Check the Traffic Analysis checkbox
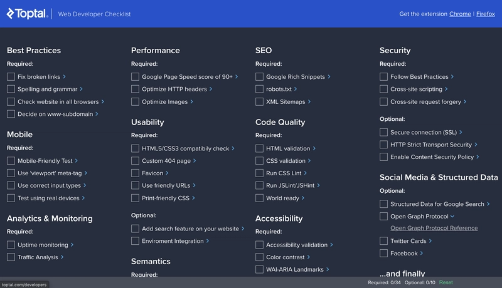The width and height of the screenshot is (502, 288). [11, 257]
